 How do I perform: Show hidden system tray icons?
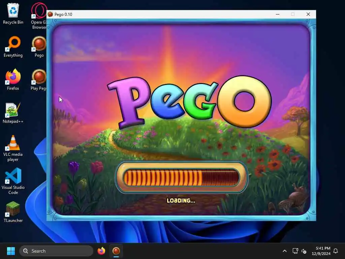284,251
